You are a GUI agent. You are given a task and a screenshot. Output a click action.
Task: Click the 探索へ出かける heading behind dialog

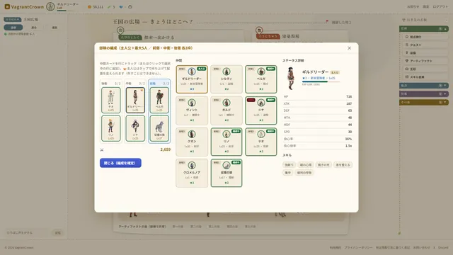[x=159, y=38]
